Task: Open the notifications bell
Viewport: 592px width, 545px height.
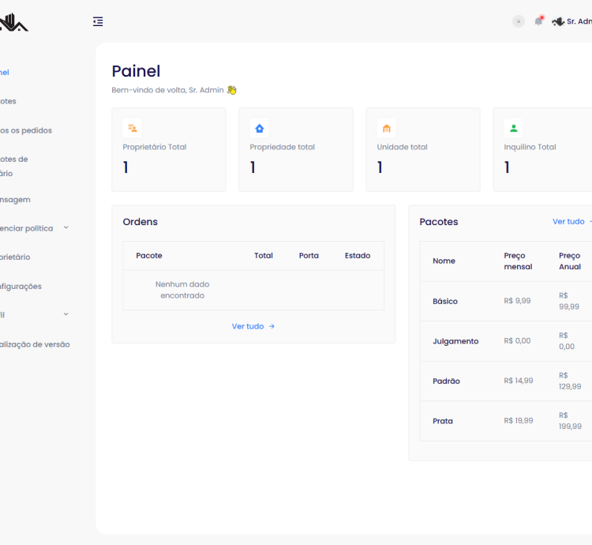Action: 538,21
